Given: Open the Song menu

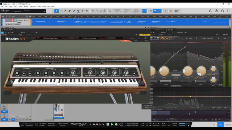Looking at the screenshot, I should click(x=11, y=6).
